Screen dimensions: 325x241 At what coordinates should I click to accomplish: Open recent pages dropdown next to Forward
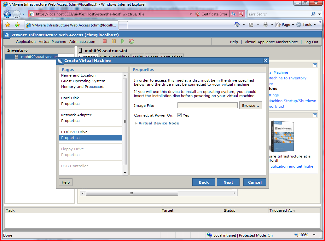[x=23, y=14]
